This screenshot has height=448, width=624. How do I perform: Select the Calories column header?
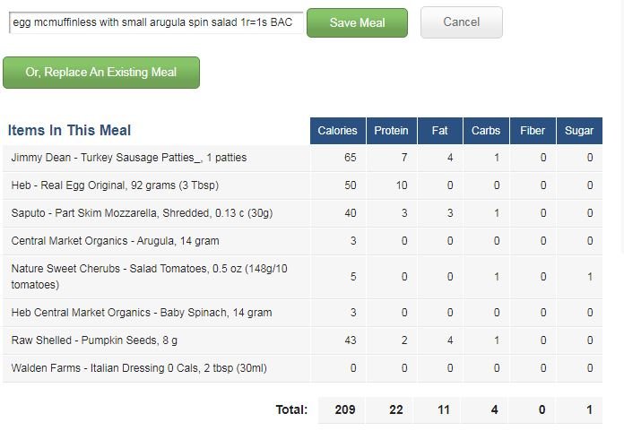click(337, 131)
